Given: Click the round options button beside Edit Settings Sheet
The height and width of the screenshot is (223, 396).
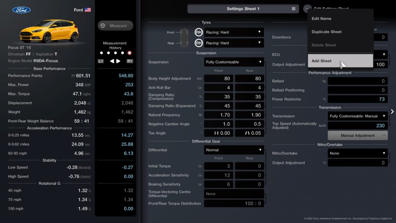Looking at the screenshot, I should (307, 9).
